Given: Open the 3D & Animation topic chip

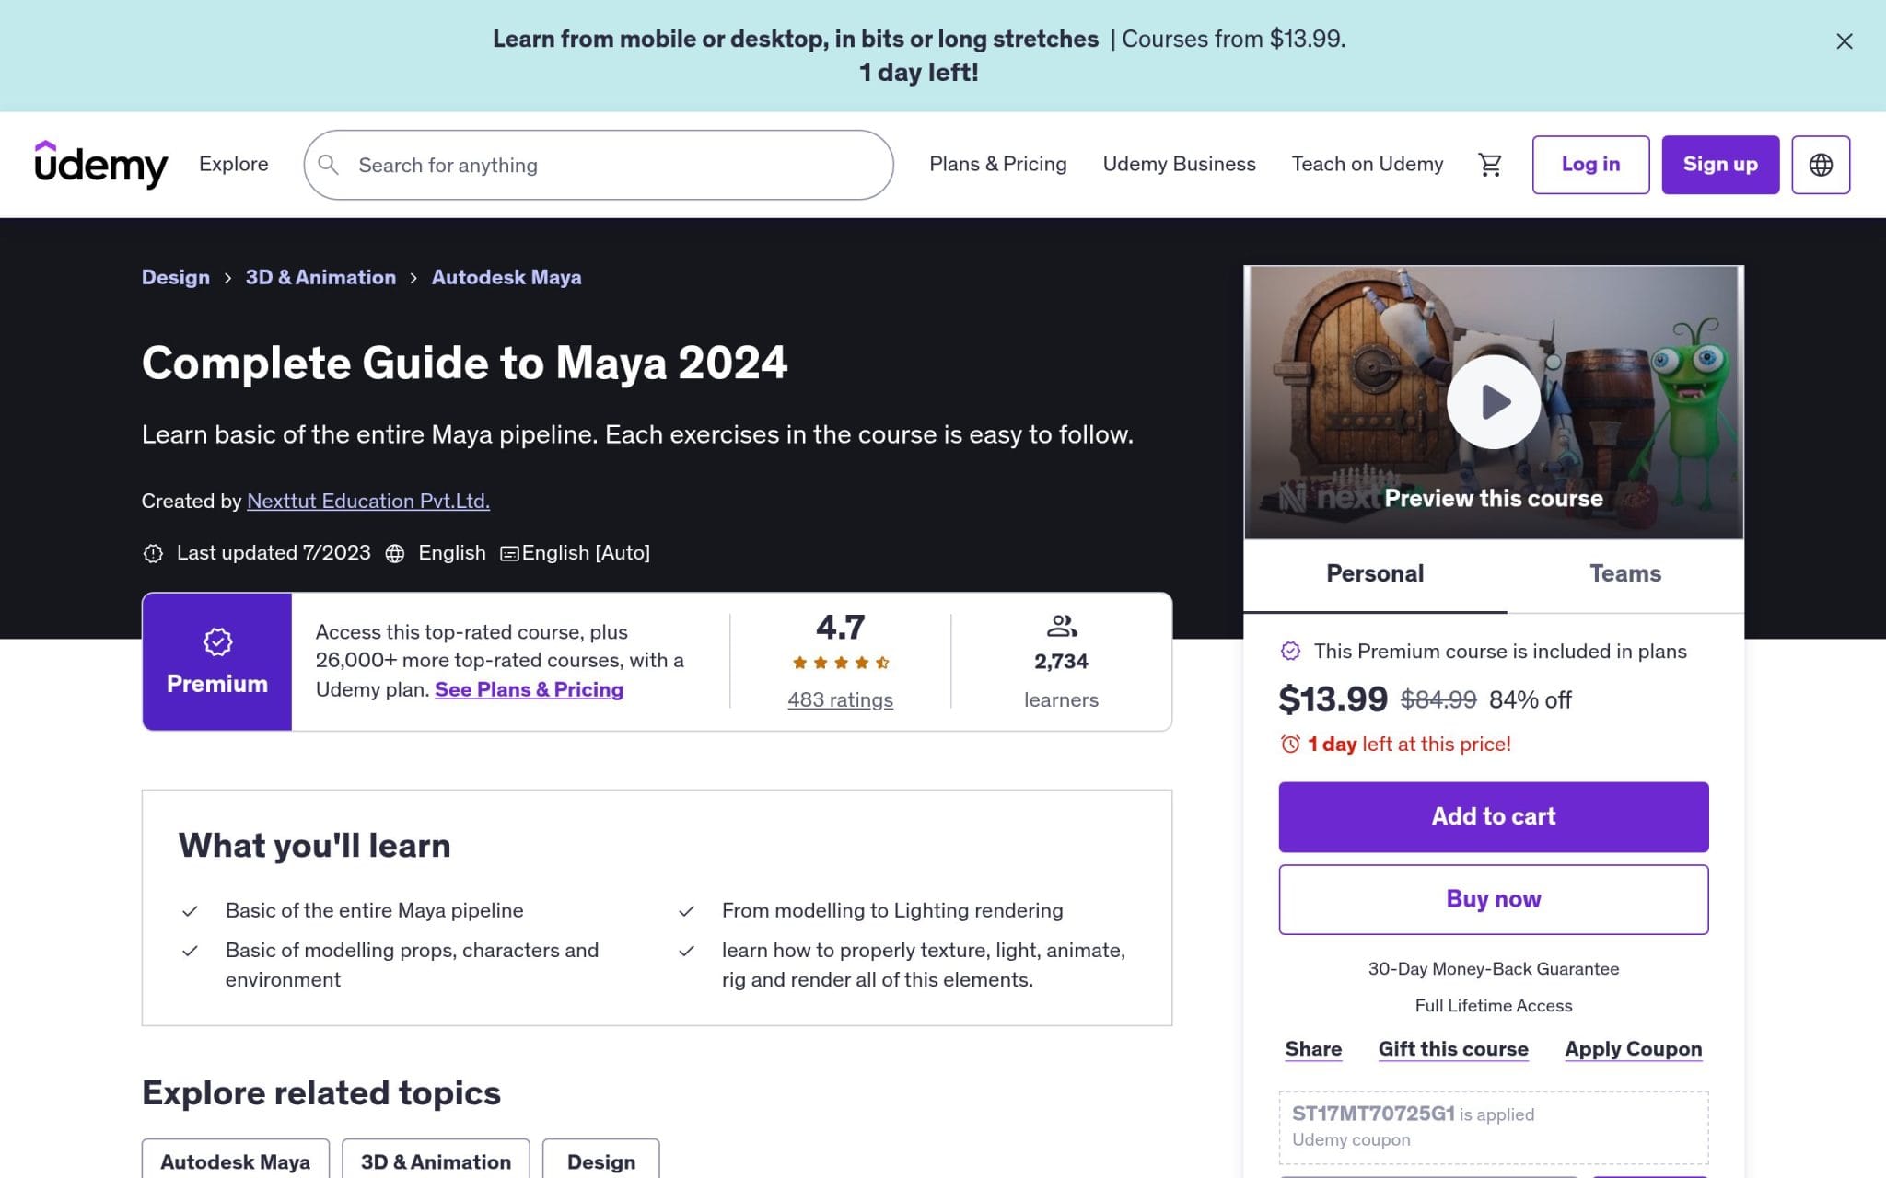Looking at the screenshot, I should [436, 1160].
